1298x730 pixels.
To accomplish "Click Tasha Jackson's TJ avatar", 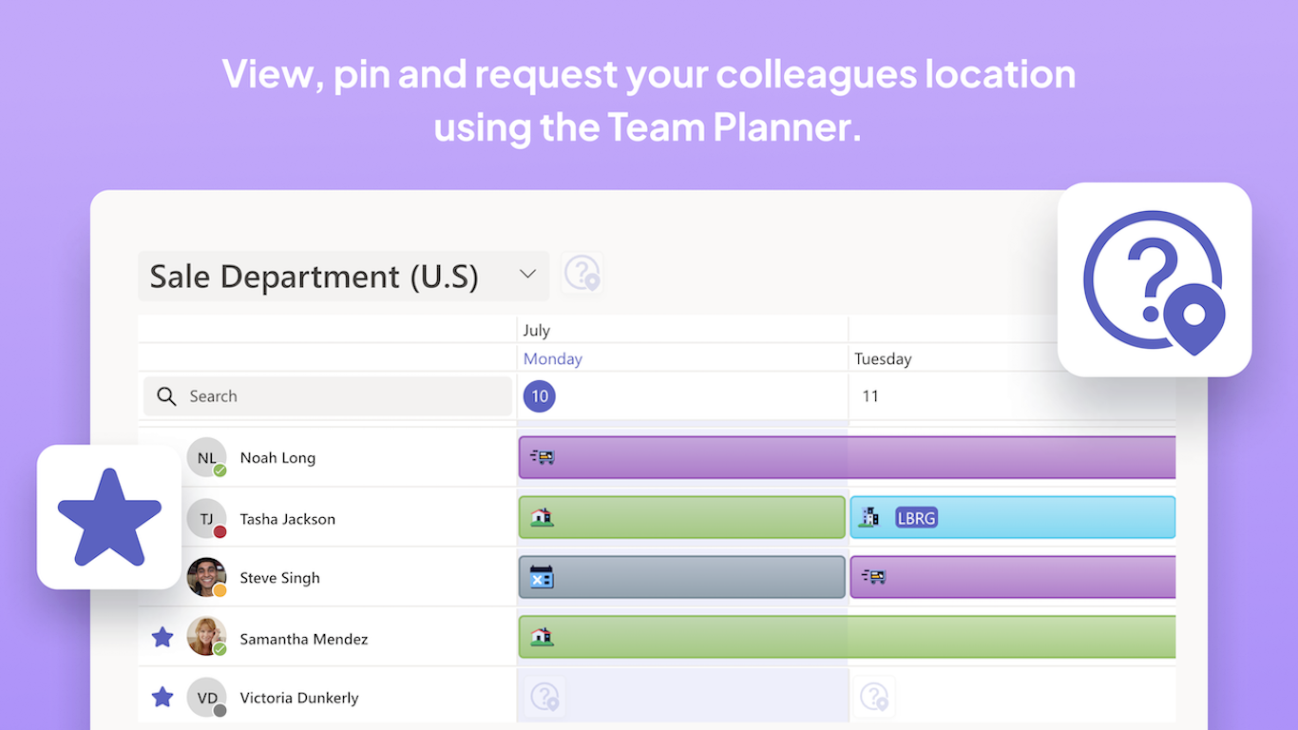I will (206, 518).
